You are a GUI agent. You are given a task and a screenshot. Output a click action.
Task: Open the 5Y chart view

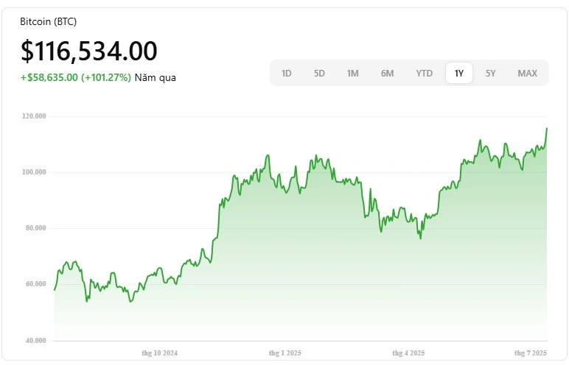pos(490,73)
